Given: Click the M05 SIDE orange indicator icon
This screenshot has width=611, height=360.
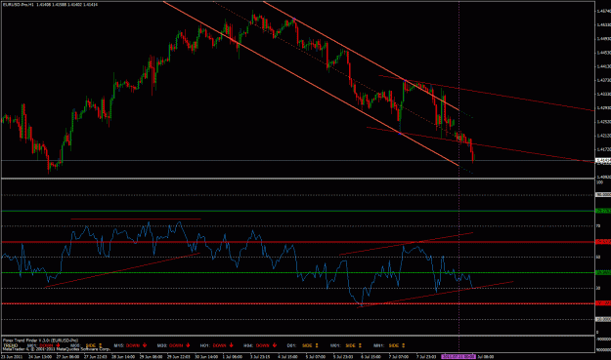Looking at the screenshot, I should coord(100,345).
